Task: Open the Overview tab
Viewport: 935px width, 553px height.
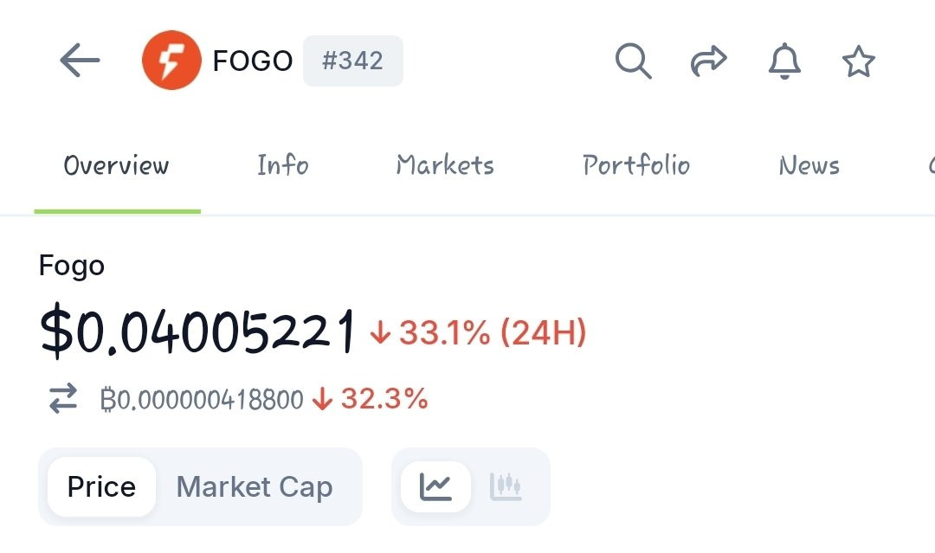Action: (117, 165)
